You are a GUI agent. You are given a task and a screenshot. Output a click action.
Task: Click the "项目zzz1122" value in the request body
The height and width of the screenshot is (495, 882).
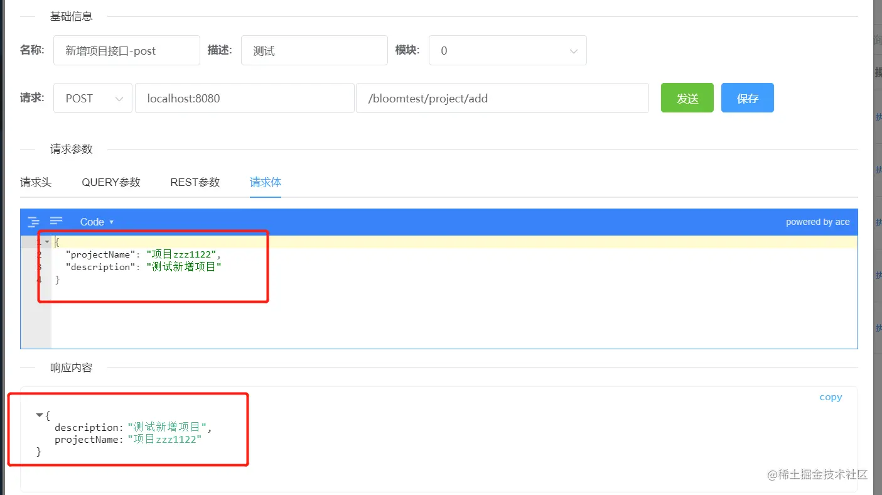pyautogui.click(x=181, y=254)
